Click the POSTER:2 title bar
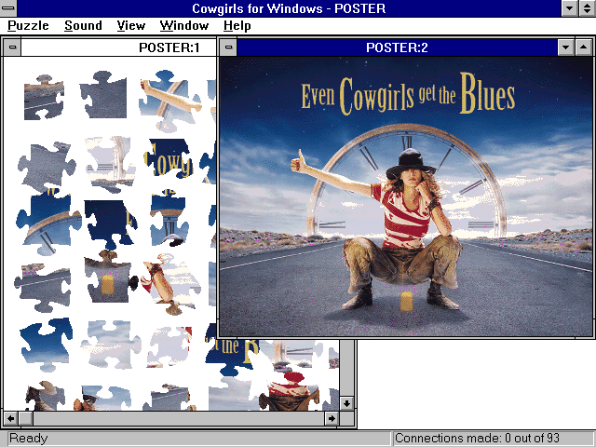 (x=397, y=47)
